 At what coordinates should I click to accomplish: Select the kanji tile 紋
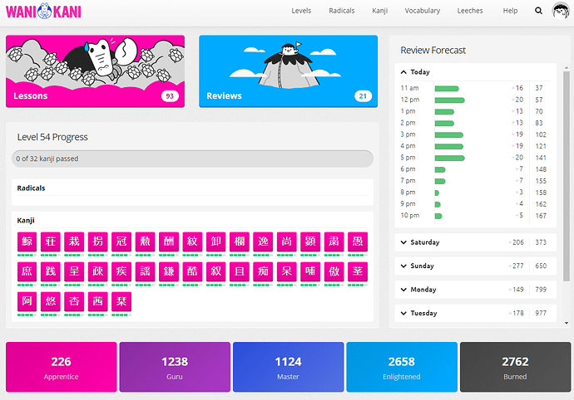192,241
